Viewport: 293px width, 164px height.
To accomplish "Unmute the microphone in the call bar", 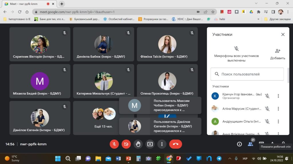I will 114,144.
